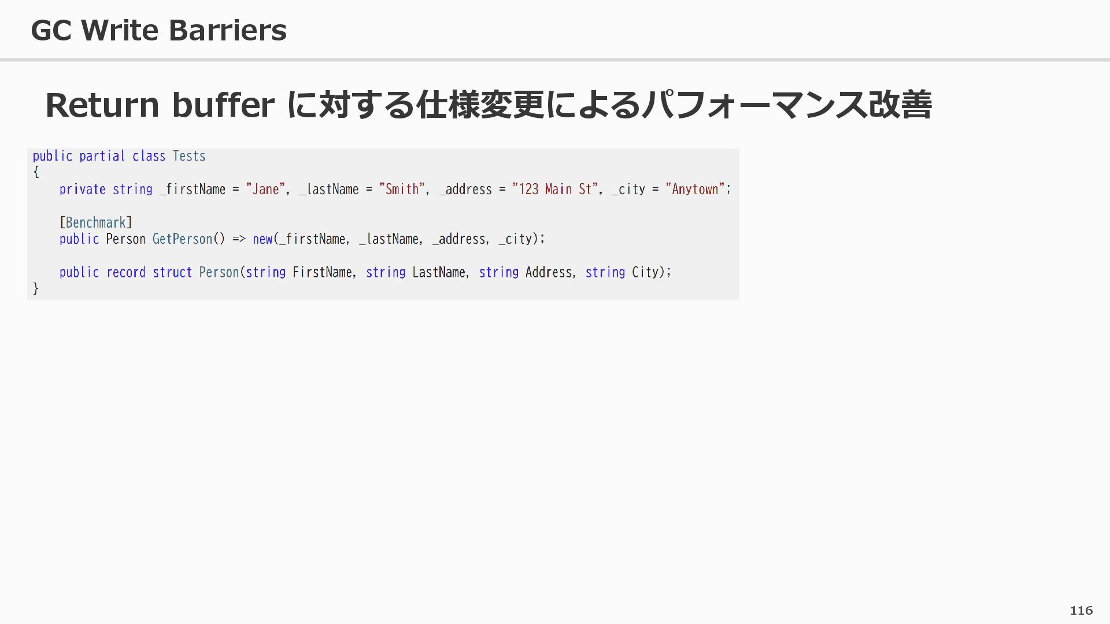Click the Tests class name in code

[x=189, y=156]
